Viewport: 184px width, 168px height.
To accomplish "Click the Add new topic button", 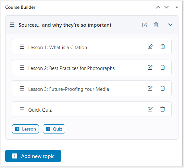I will point(33,156).
